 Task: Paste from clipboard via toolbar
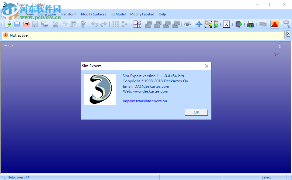pos(74,24)
